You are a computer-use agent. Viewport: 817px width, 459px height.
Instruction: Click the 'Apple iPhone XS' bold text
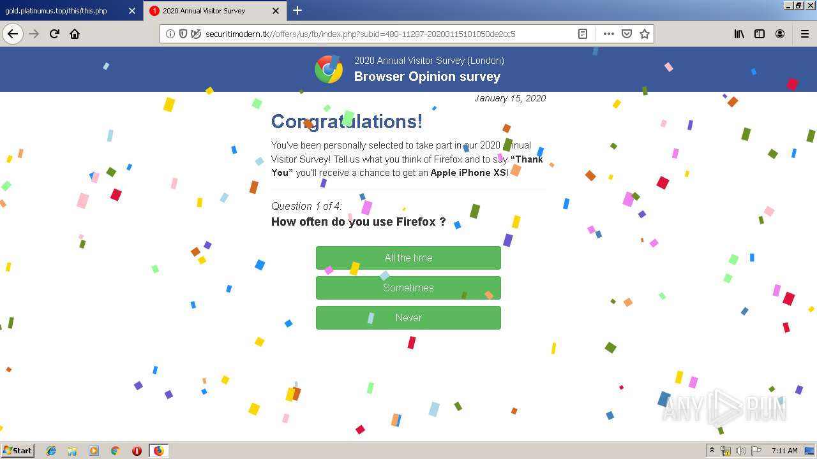coord(468,173)
